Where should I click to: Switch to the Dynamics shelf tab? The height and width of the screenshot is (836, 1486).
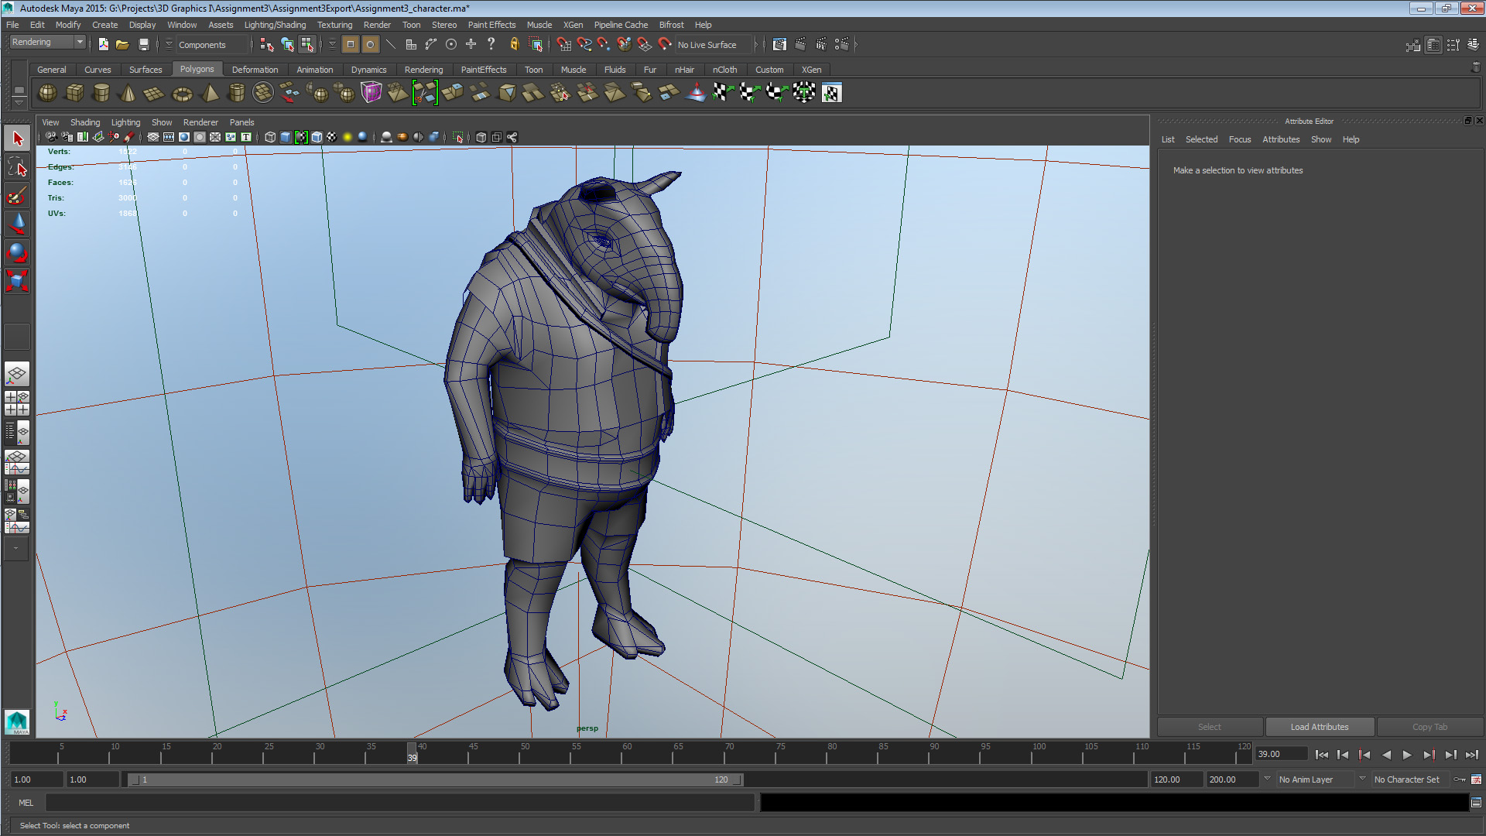tap(369, 70)
